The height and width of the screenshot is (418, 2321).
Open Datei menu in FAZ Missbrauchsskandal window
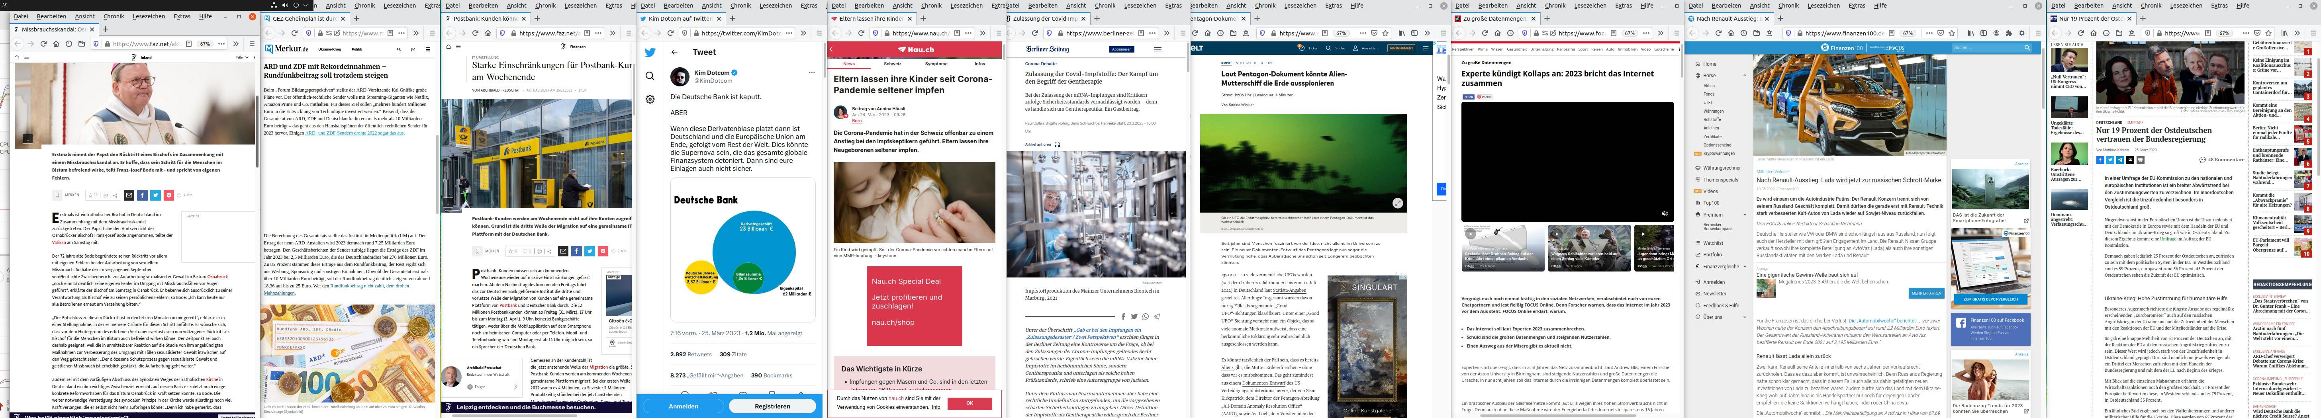(21, 16)
